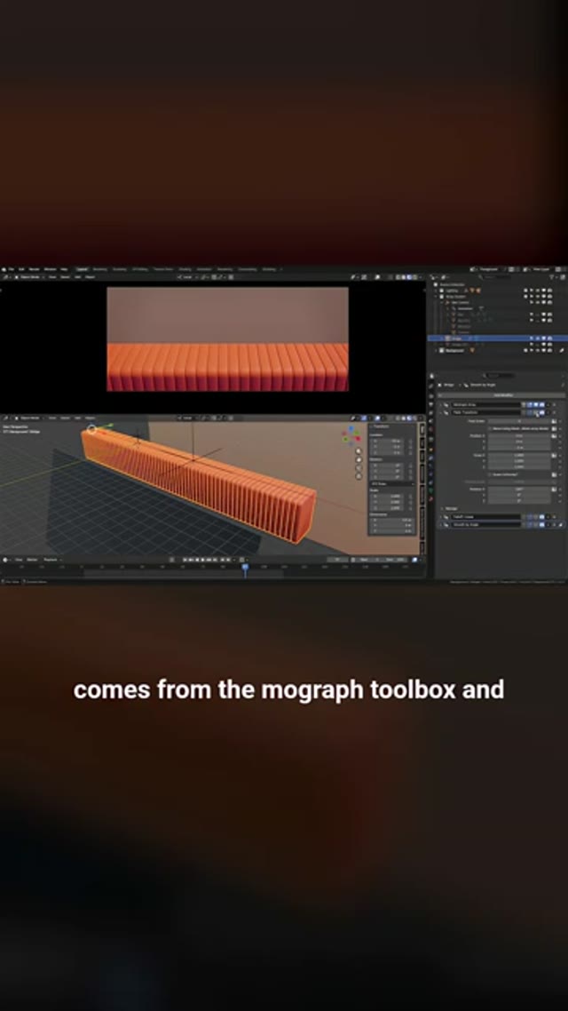The width and height of the screenshot is (568, 1011).
Task: Toggle the Move Using Mesh checkbox
Action: pos(490,429)
